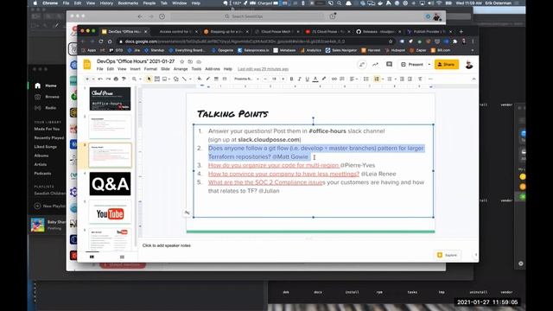Open the zoom level dropdown
This screenshot has height=311, width=553.
pyautogui.click(x=136, y=79)
